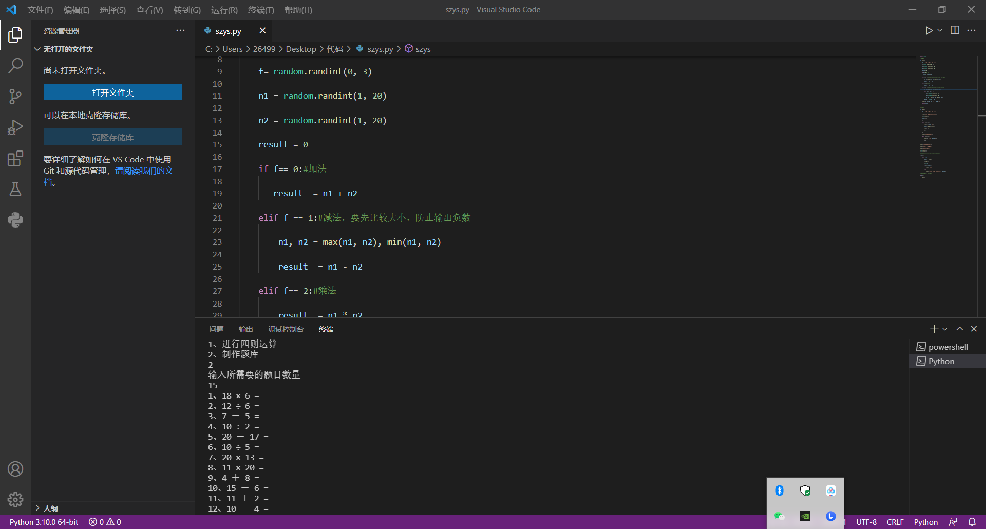986x529 pixels.
Task: Open the Accounts icon
Action: pyautogui.click(x=15, y=469)
